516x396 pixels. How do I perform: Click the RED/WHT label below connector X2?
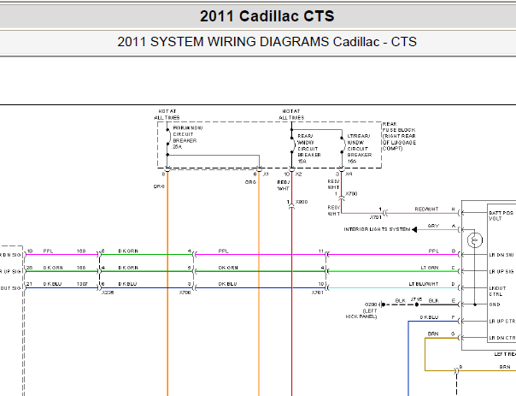tap(284, 186)
